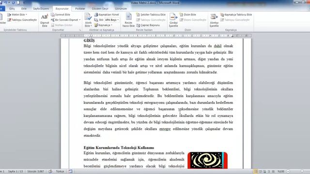Click Tabloyu Güncelleştir in Kaynakça group

(235, 20)
